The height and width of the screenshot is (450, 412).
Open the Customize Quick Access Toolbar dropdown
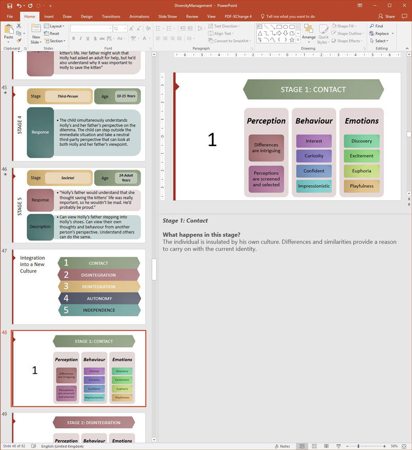point(50,6)
